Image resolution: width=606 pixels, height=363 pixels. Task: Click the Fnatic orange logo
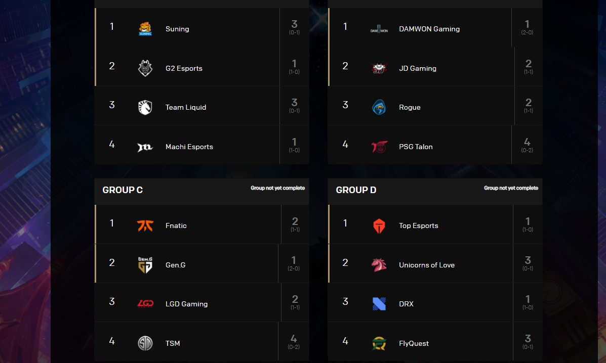pyautogui.click(x=145, y=225)
